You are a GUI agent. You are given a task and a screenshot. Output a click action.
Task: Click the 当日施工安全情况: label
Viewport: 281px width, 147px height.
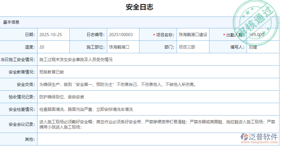(x=18, y=59)
